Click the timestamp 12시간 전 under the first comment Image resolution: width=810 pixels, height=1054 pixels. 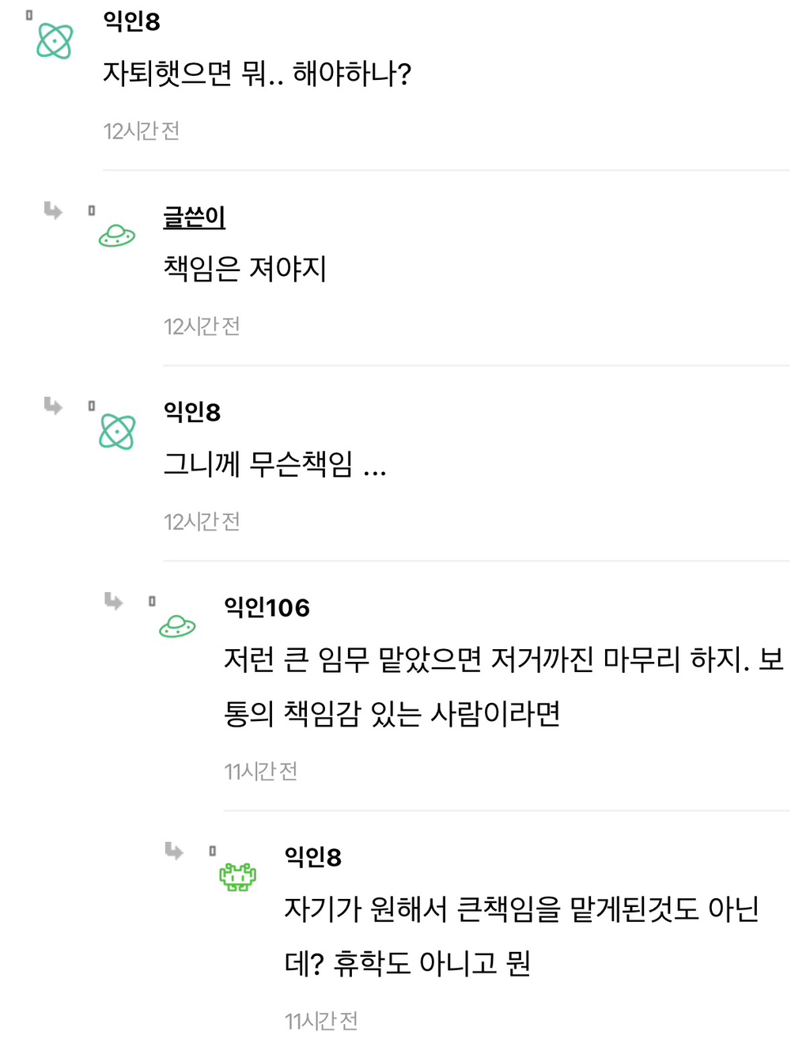142,131
